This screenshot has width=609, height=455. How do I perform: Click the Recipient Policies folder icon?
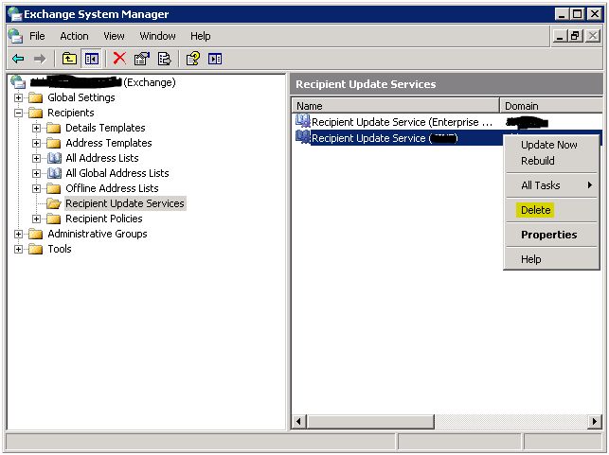(x=54, y=219)
